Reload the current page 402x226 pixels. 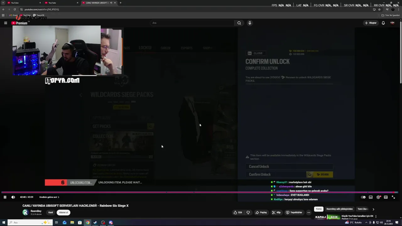click(x=14, y=9)
